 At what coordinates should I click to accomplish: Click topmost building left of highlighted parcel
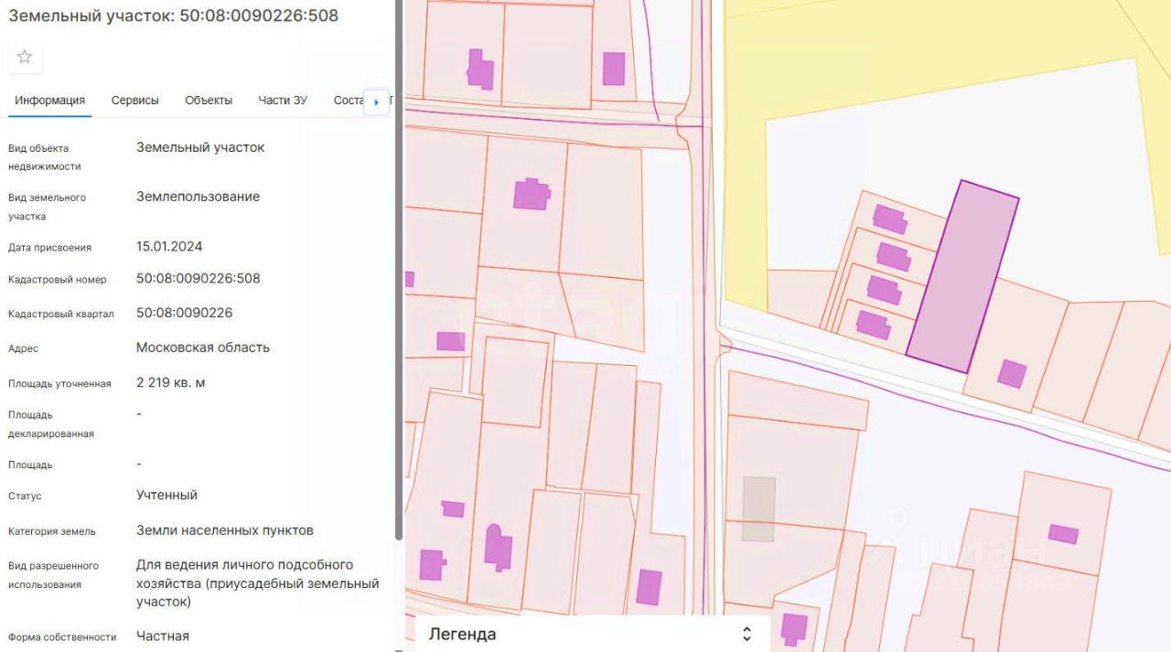coord(888,219)
